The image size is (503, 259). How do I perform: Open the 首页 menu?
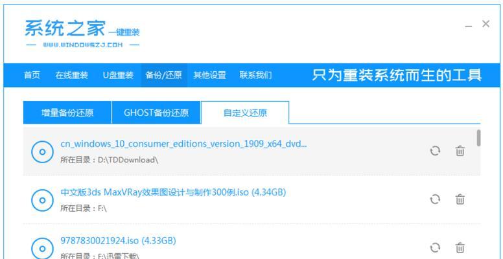(32, 75)
